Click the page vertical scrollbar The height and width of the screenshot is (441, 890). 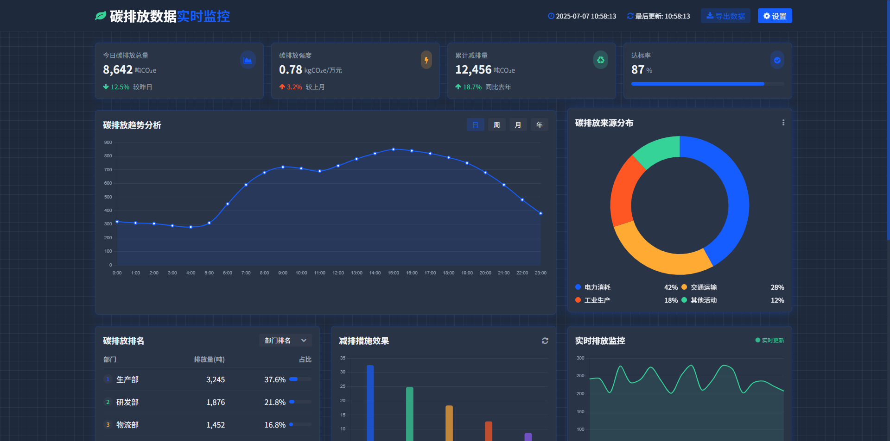pos(888,120)
